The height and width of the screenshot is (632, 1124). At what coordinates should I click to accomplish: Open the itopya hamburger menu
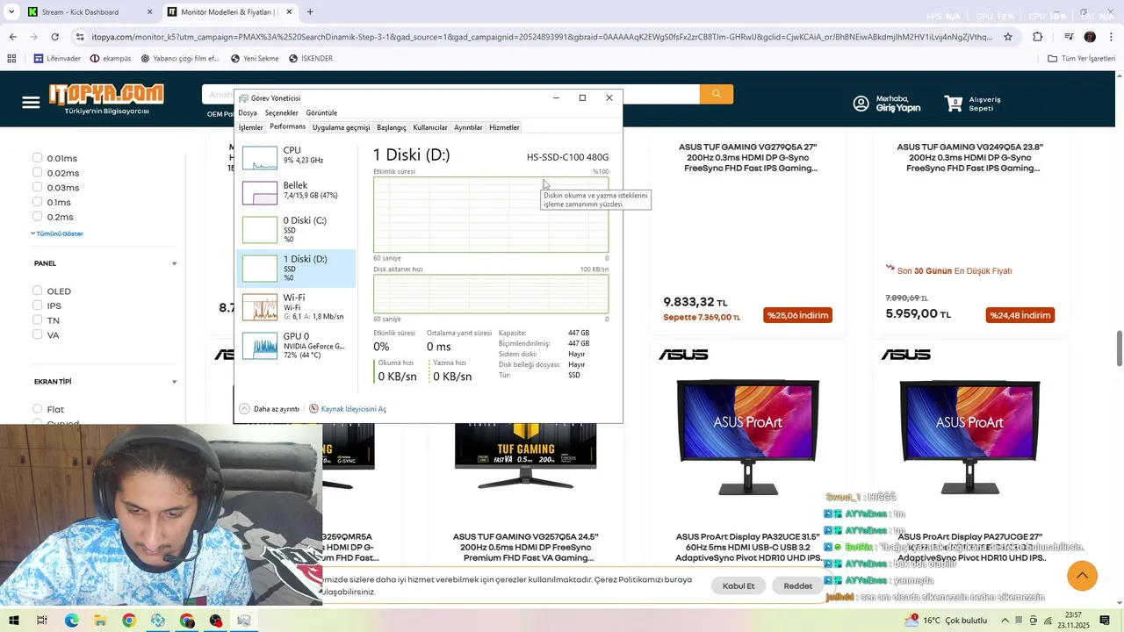(x=31, y=103)
